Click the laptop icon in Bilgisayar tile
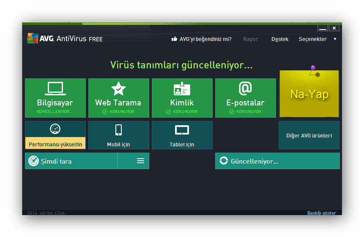Viewport: 364px width, 237px height. coord(55,89)
